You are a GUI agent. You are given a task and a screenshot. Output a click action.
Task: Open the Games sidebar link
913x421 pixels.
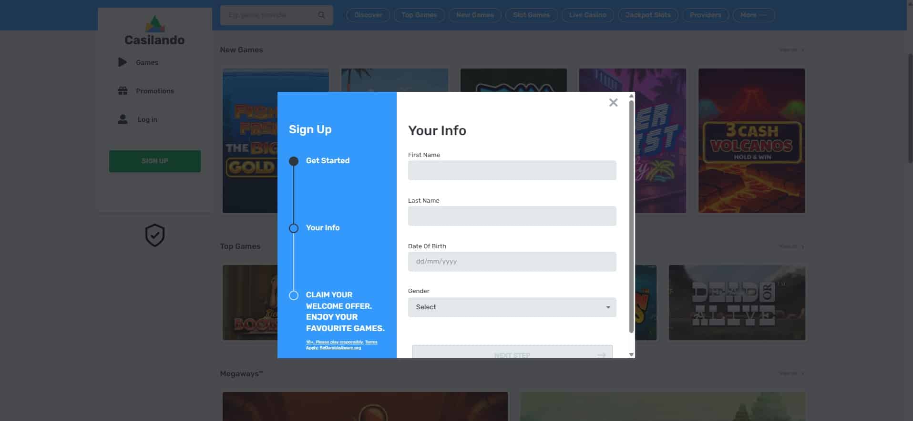[147, 62]
